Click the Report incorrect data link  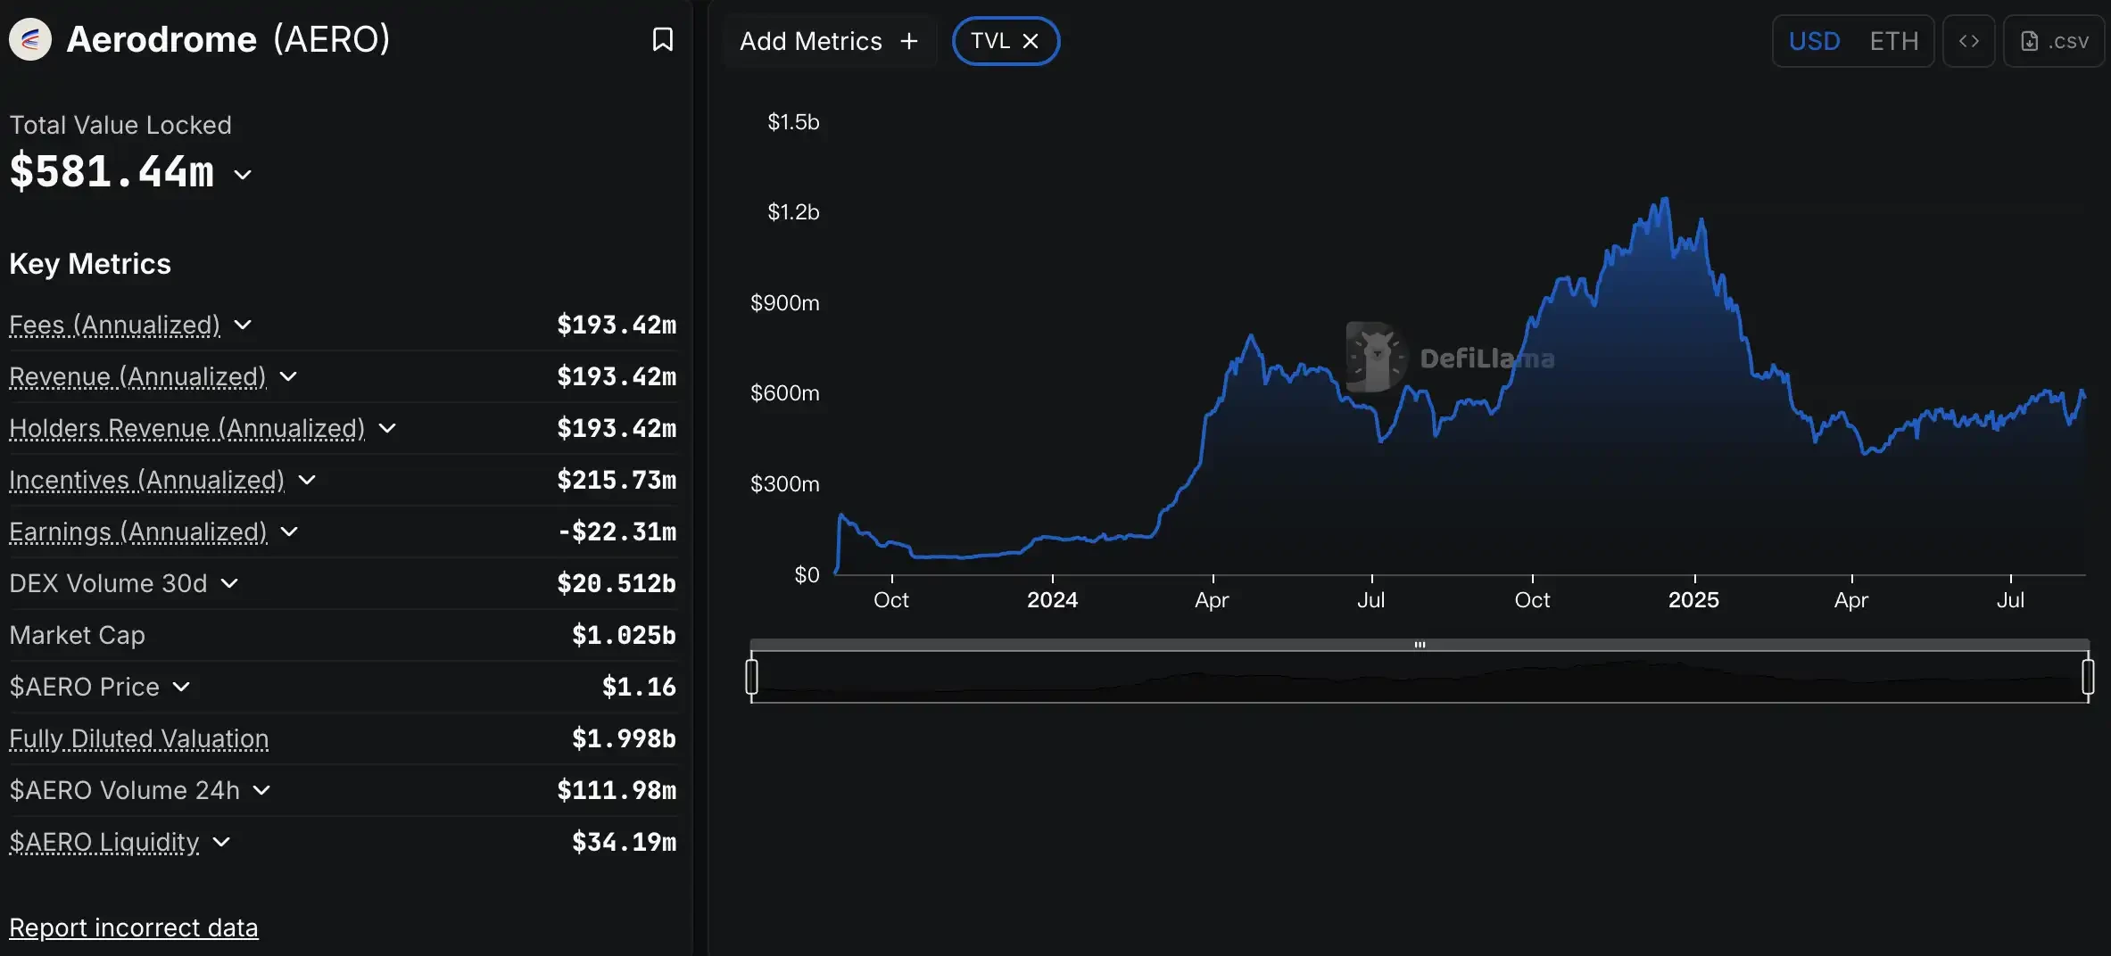134,927
